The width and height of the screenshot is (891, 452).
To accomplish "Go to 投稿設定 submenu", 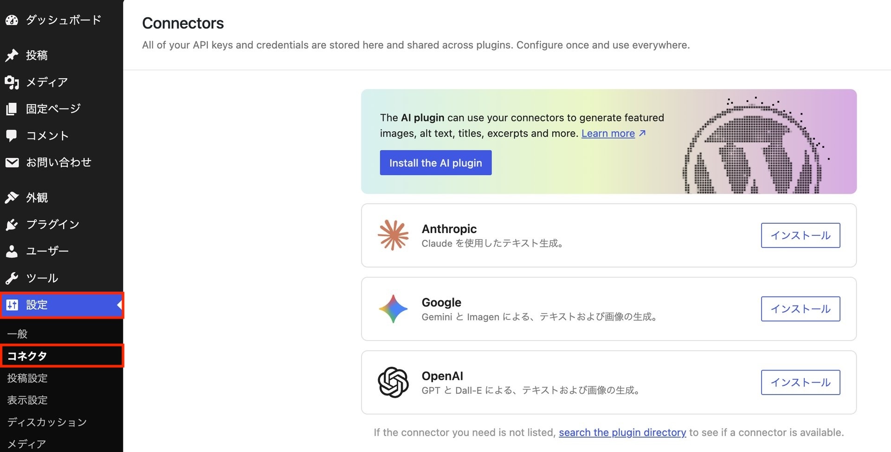I will click(x=27, y=378).
